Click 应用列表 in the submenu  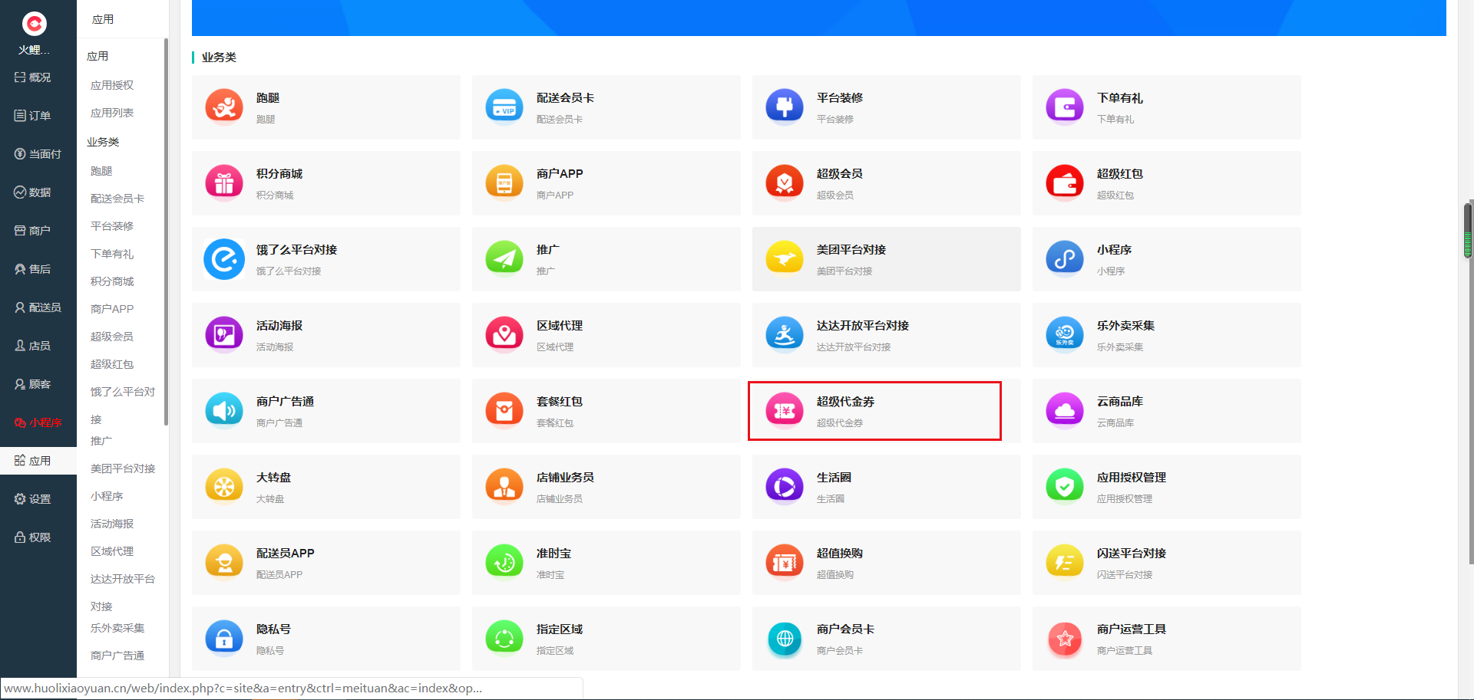click(x=112, y=113)
